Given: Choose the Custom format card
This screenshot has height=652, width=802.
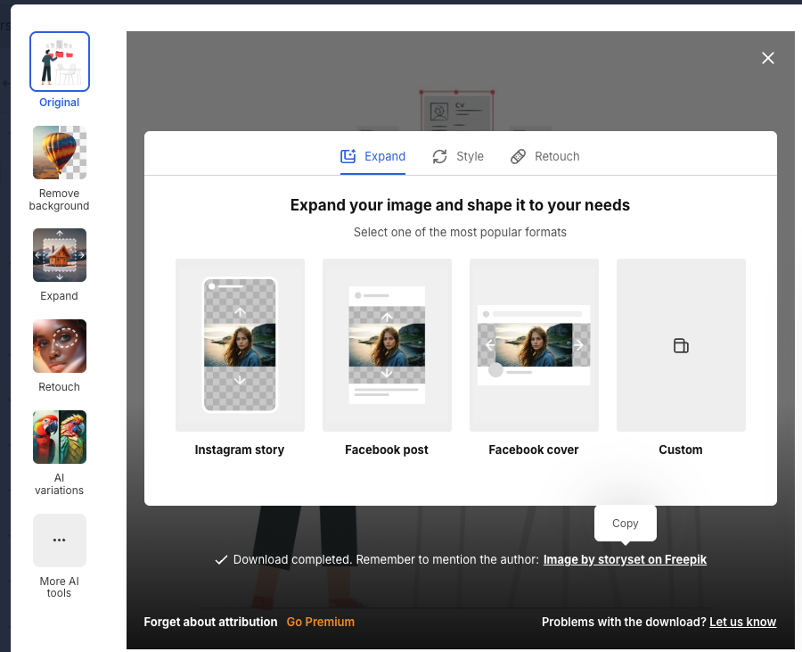Looking at the screenshot, I should coord(681,345).
